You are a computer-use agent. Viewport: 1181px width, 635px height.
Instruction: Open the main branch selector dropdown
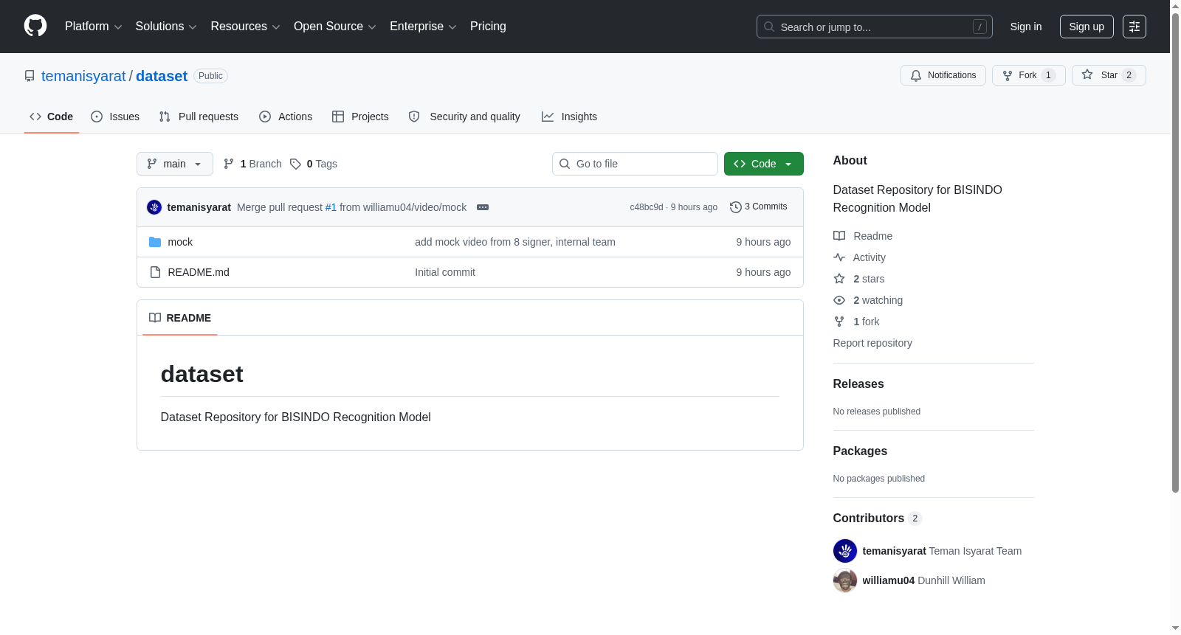coord(175,164)
